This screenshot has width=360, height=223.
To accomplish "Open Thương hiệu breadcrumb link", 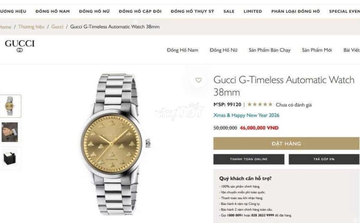I will [31, 27].
